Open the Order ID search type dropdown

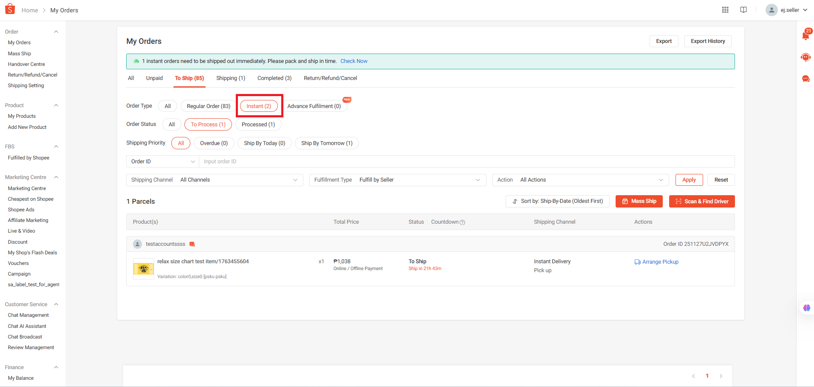click(x=163, y=162)
